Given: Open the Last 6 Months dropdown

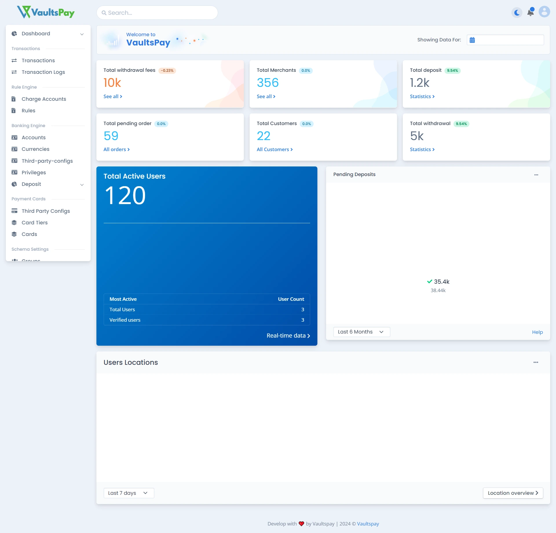Looking at the screenshot, I should pyautogui.click(x=361, y=332).
